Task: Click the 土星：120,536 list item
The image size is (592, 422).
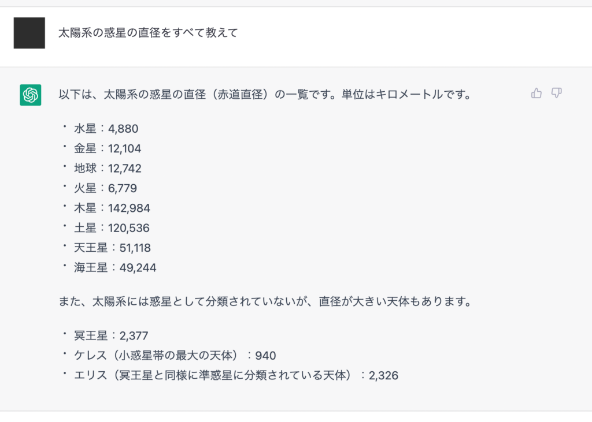Action: pyautogui.click(x=112, y=228)
